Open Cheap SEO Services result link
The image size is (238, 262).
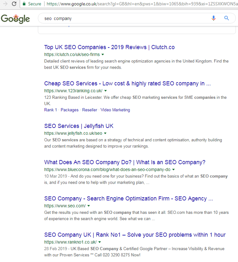127,83
